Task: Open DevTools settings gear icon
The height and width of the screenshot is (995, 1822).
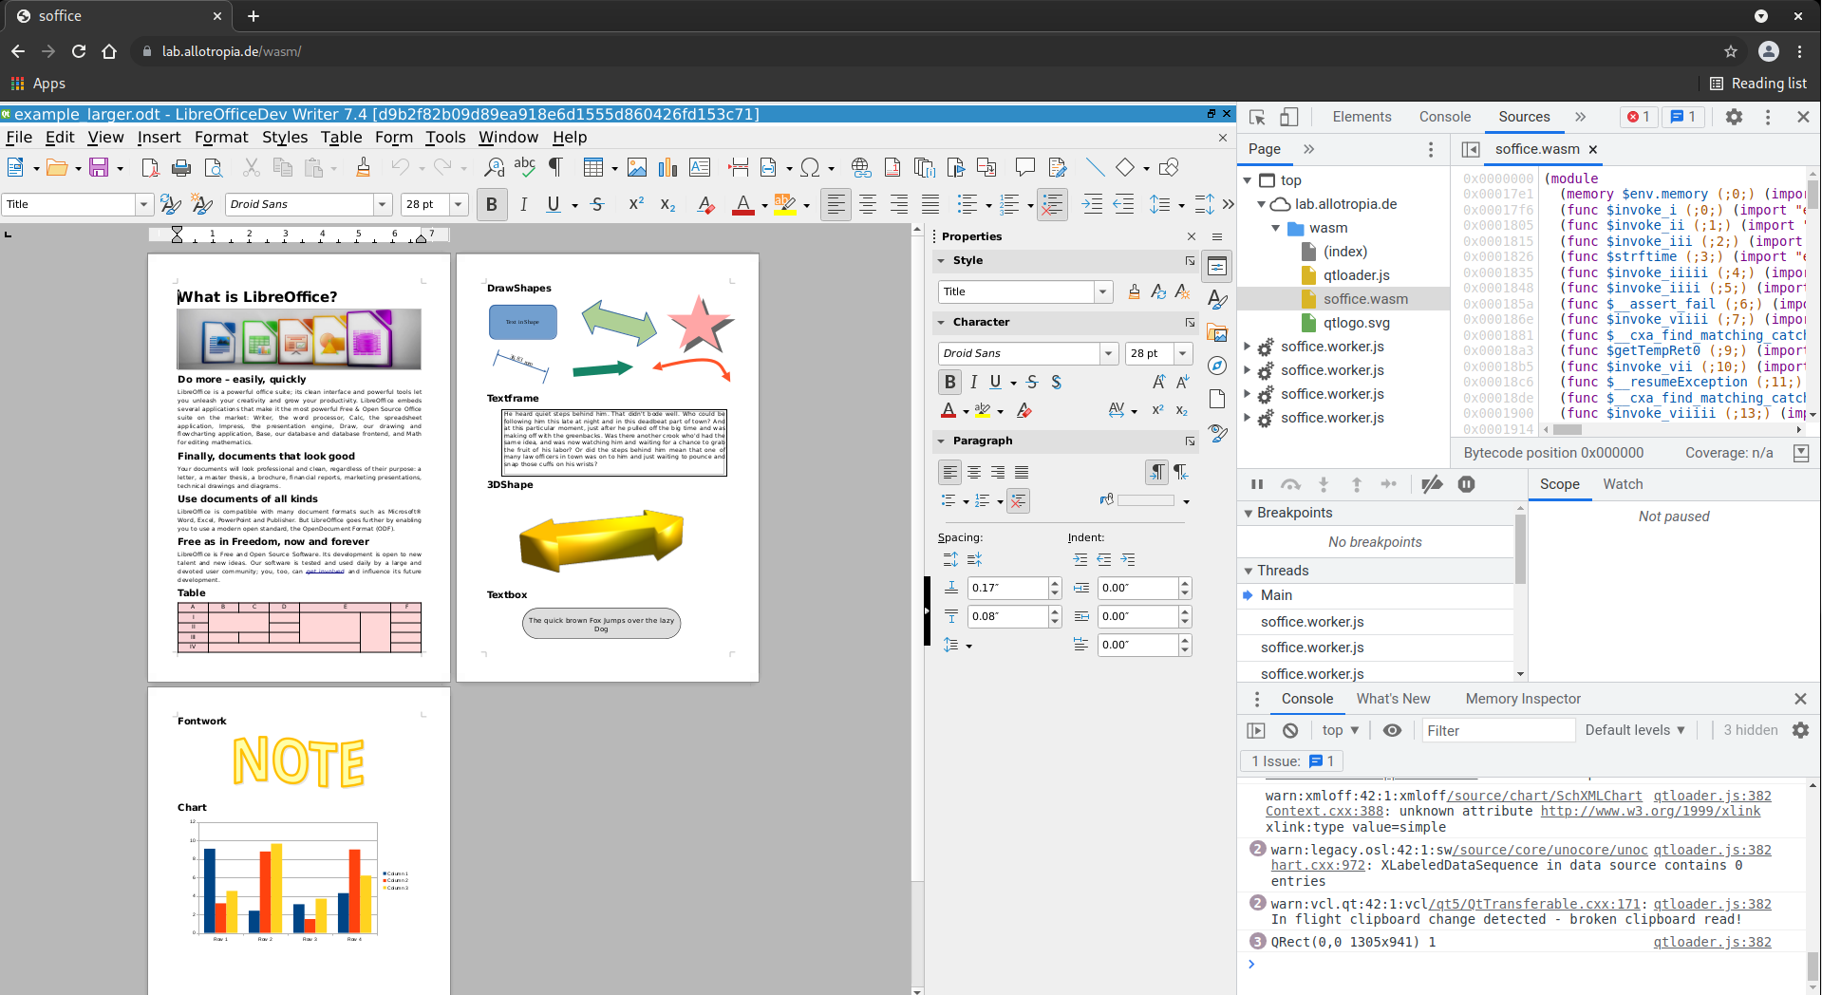Action: point(1734,117)
